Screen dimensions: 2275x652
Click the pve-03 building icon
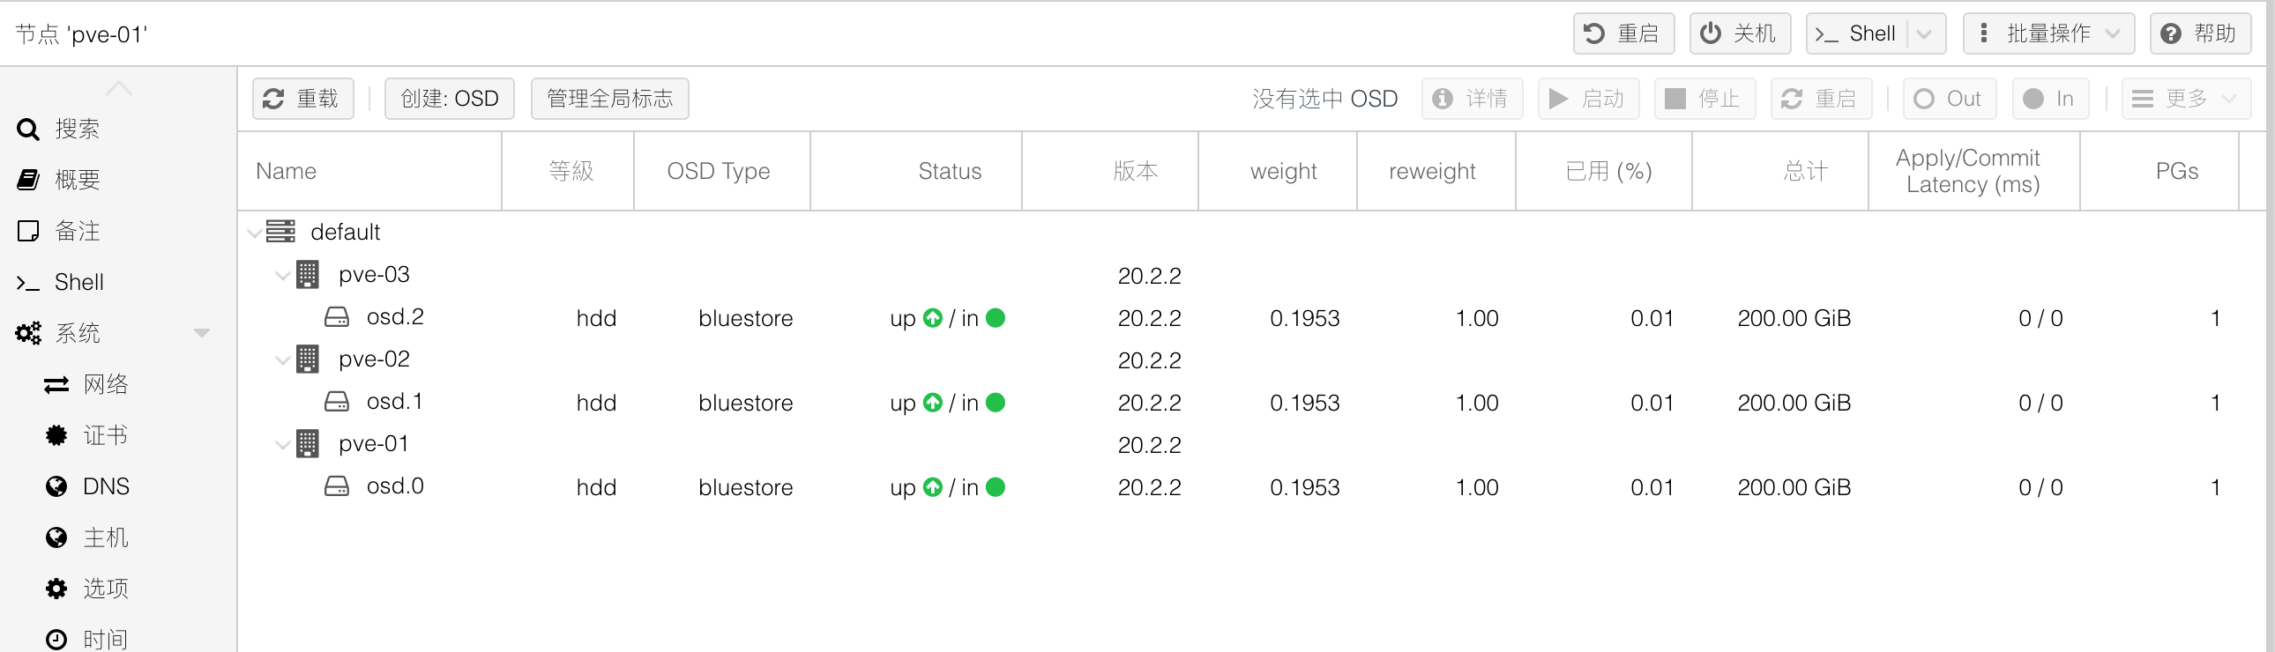[x=308, y=274]
